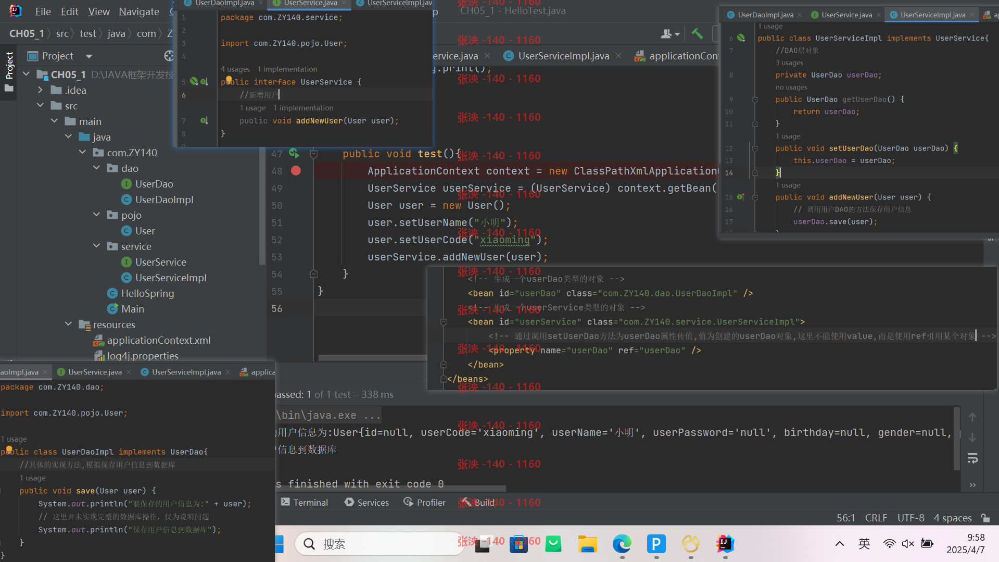Viewport: 999px width, 562px height.
Task: Fold the getUserDao method at line 9
Action: coord(755,99)
